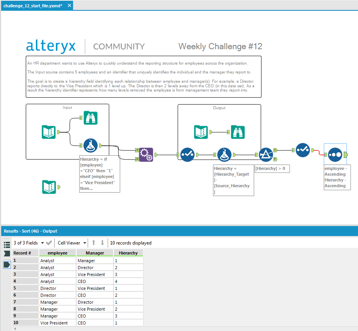Select the Text Input tool in Input container
The width and height of the screenshot is (358, 331).
[x=48, y=132]
